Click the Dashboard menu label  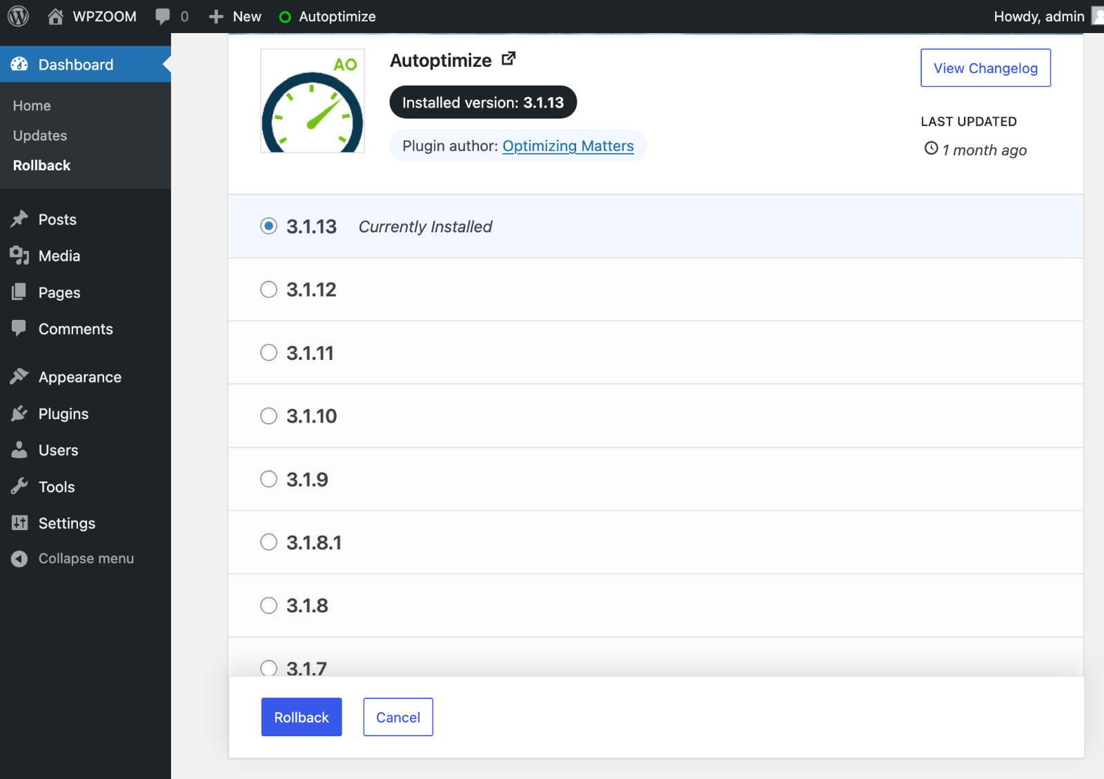[x=76, y=65]
